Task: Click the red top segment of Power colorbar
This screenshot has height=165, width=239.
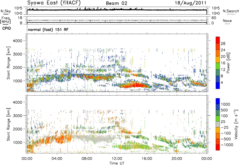Action: point(218,40)
